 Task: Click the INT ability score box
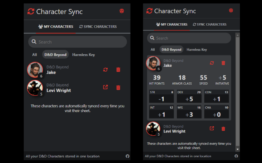click(161, 112)
